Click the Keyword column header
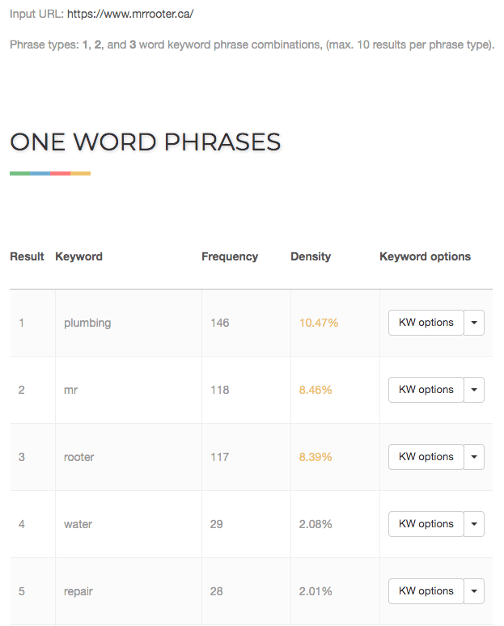 [78, 256]
